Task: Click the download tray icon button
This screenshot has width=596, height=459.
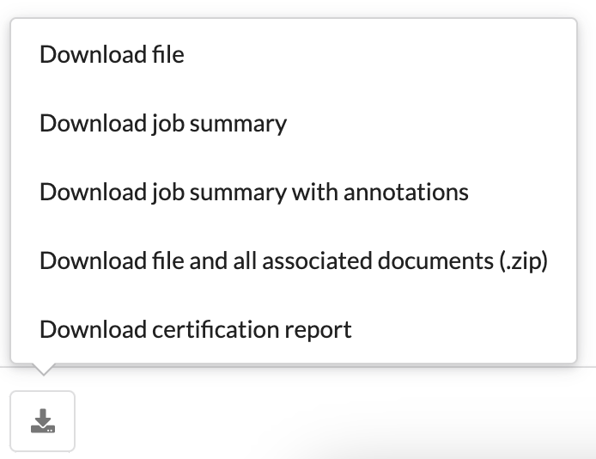Action: click(x=43, y=421)
